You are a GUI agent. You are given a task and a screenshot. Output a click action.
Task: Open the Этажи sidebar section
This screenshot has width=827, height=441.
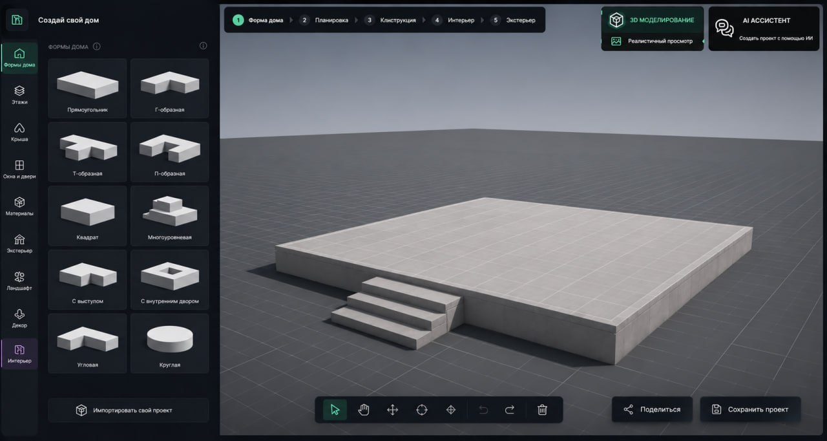(x=19, y=95)
